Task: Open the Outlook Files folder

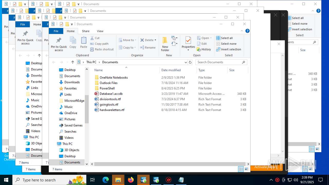Action: tap(108, 83)
